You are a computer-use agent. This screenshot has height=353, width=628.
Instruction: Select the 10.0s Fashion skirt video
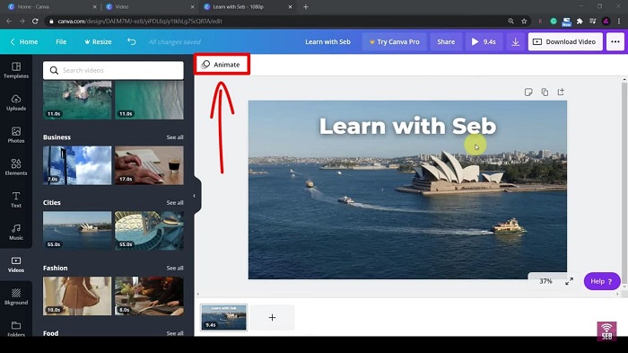pyautogui.click(x=77, y=296)
